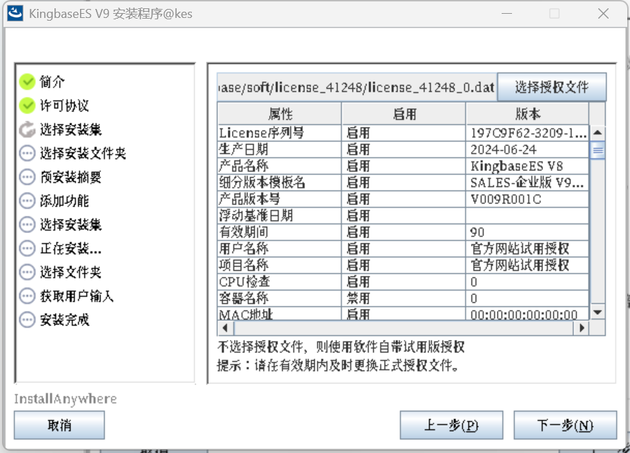
Task: Select the 浮动基准日期 cell
Action: pos(279,216)
